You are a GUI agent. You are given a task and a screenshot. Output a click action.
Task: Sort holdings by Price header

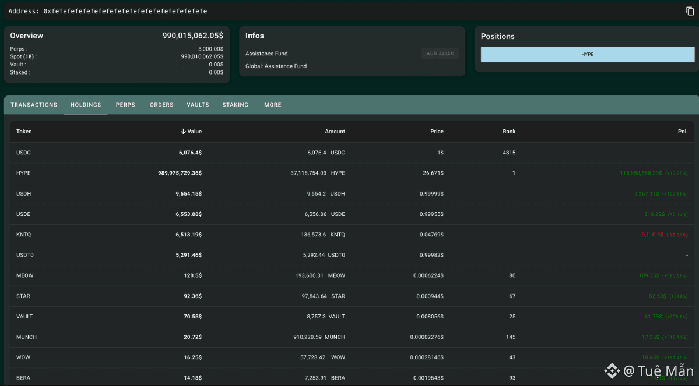[437, 132]
